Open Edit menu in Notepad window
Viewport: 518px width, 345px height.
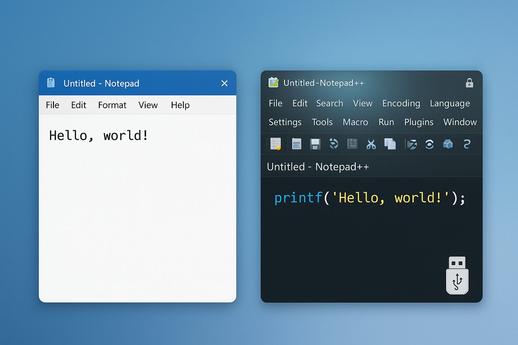coord(79,105)
